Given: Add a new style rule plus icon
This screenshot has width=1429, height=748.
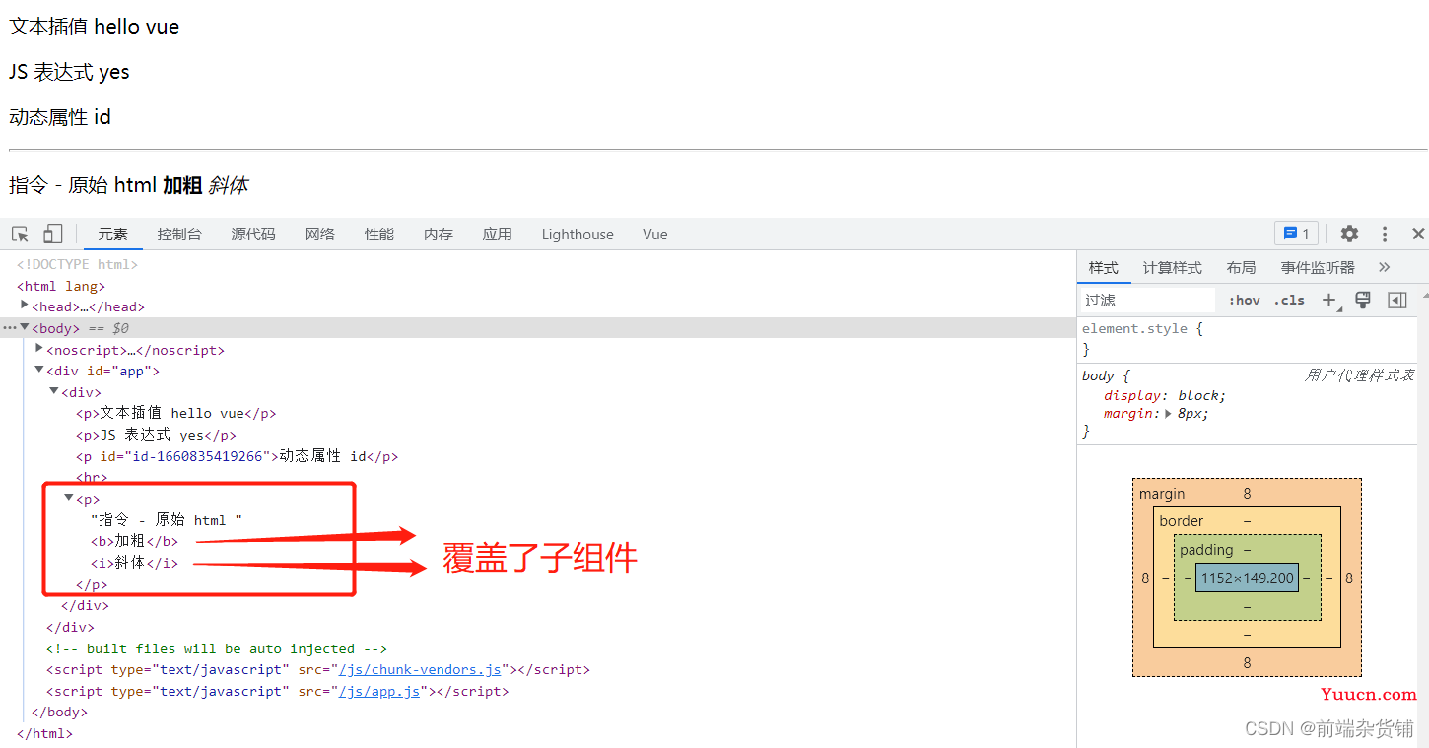Looking at the screenshot, I should point(1329,301).
